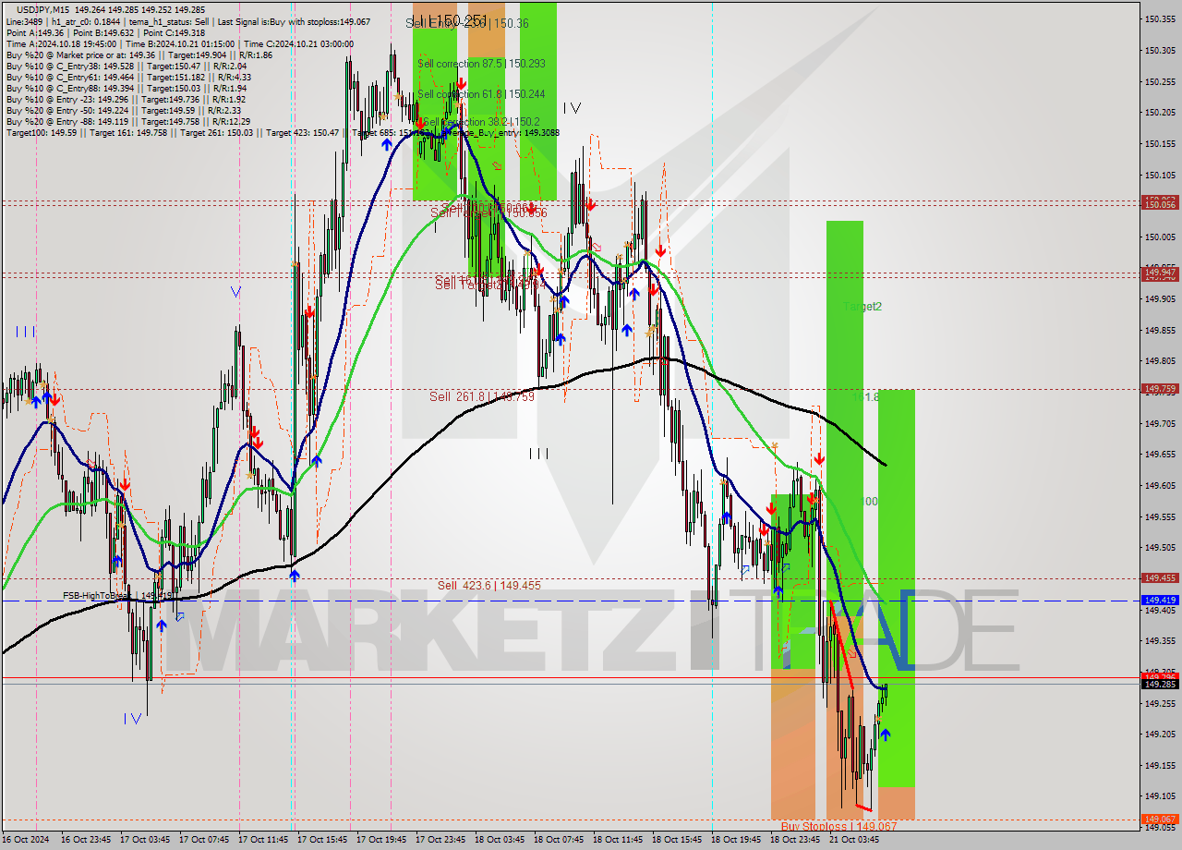The height and width of the screenshot is (850, 1182).
Task: Click the blue 'I V' wave label
Action: tap(133, 718)
